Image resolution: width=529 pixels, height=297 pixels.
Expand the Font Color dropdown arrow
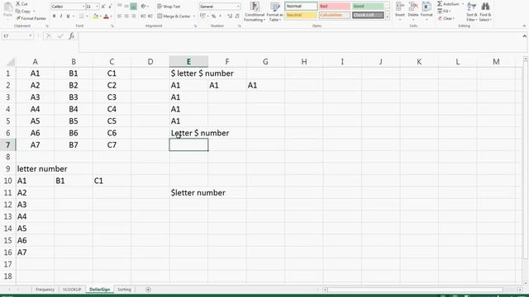tap(112, 16)
